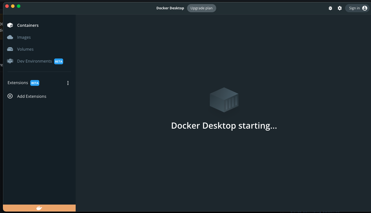The image size is (371, 213).
Task: Open Images via its cloud-style sidebar icon
Action: [x=10, y=37]
